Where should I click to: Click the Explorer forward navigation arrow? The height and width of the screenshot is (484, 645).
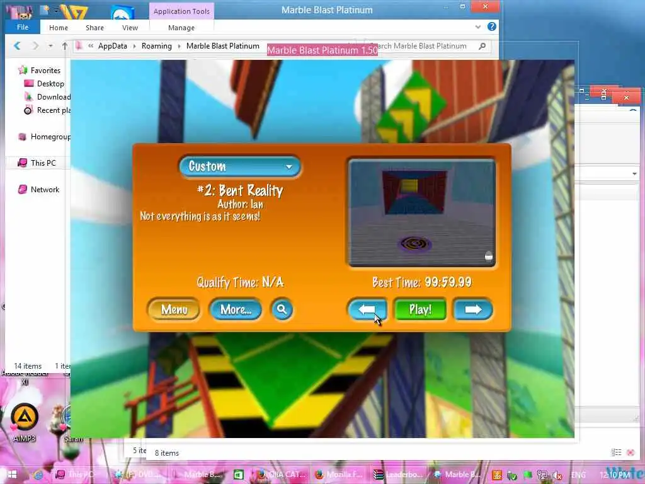click(35, 45)
